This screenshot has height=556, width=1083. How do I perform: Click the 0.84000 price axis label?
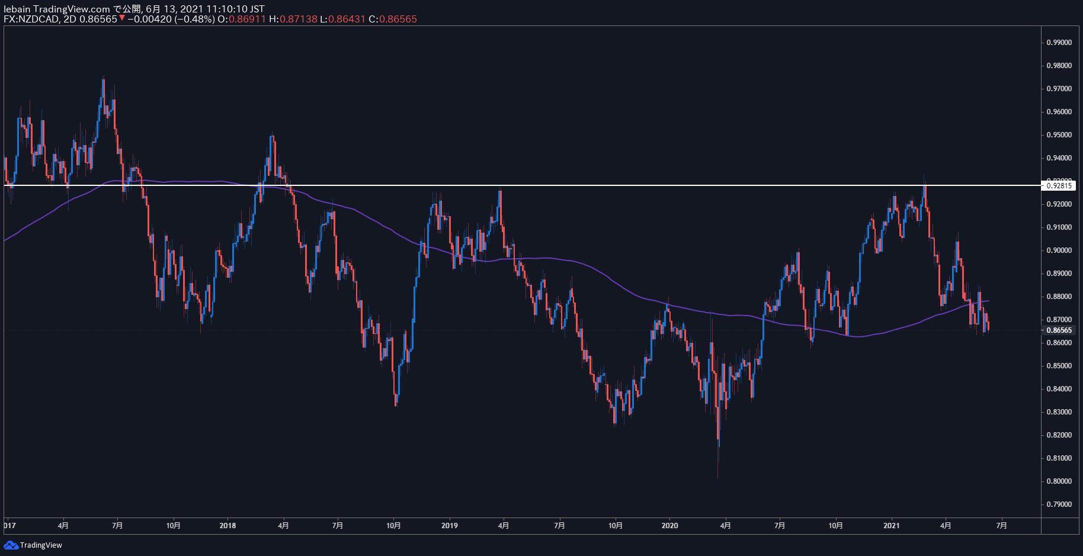[1059, 389]
